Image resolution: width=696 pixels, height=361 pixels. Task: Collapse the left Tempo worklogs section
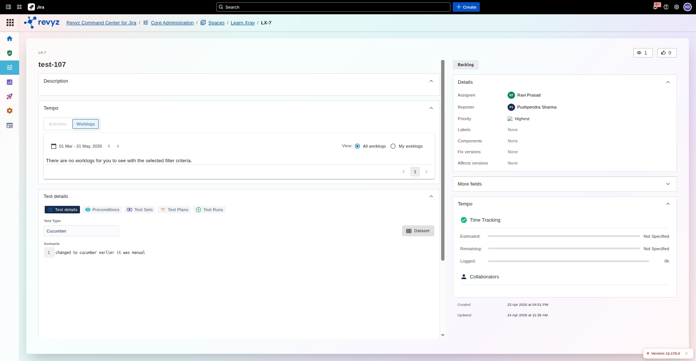click(x=431, y=108)
